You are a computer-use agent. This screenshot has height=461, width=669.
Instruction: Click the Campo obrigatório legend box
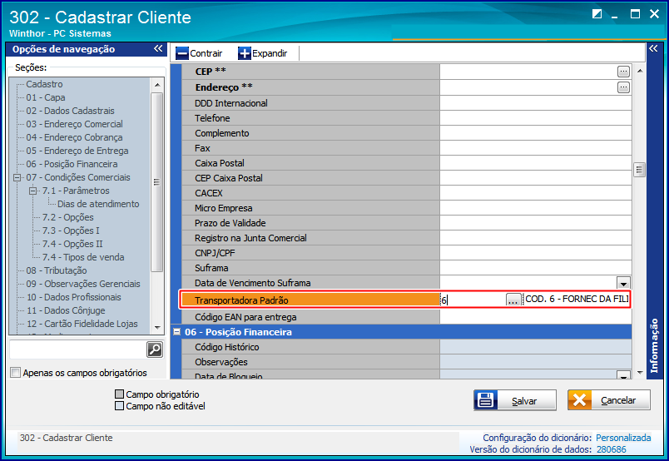(x=120, y=394)
